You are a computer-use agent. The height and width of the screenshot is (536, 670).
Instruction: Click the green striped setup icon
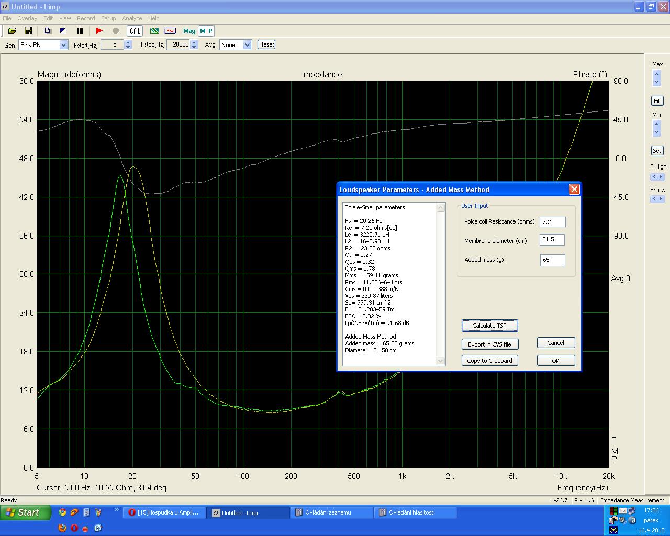click(154, 31)
